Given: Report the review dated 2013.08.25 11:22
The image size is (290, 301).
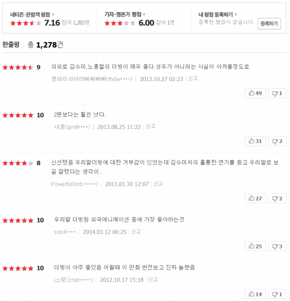Looking at the screenshot, I should pos(150,127).
